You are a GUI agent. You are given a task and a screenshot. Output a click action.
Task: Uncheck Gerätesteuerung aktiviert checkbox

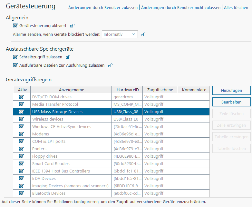point(15,25)
